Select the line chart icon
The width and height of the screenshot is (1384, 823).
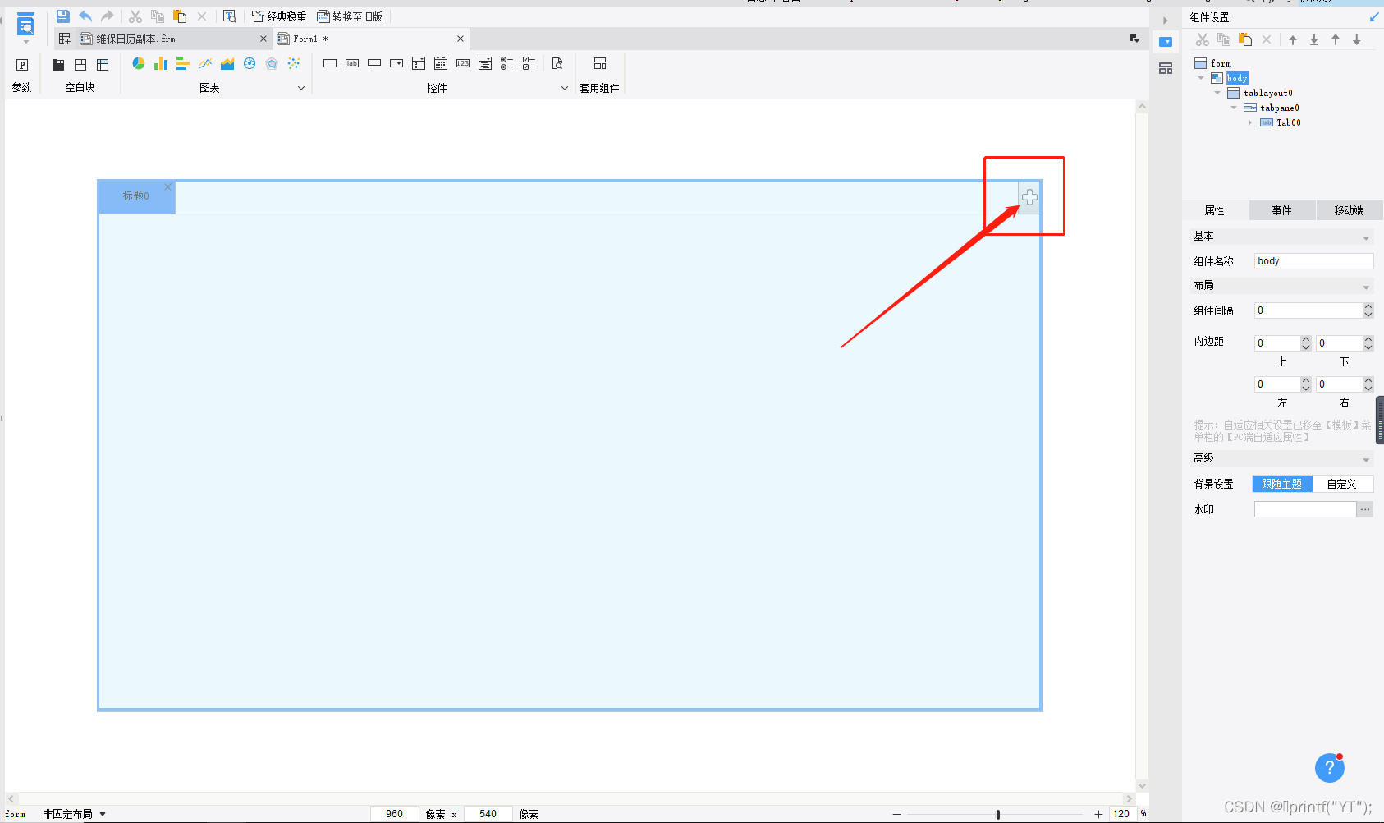[x=205, y=63]
